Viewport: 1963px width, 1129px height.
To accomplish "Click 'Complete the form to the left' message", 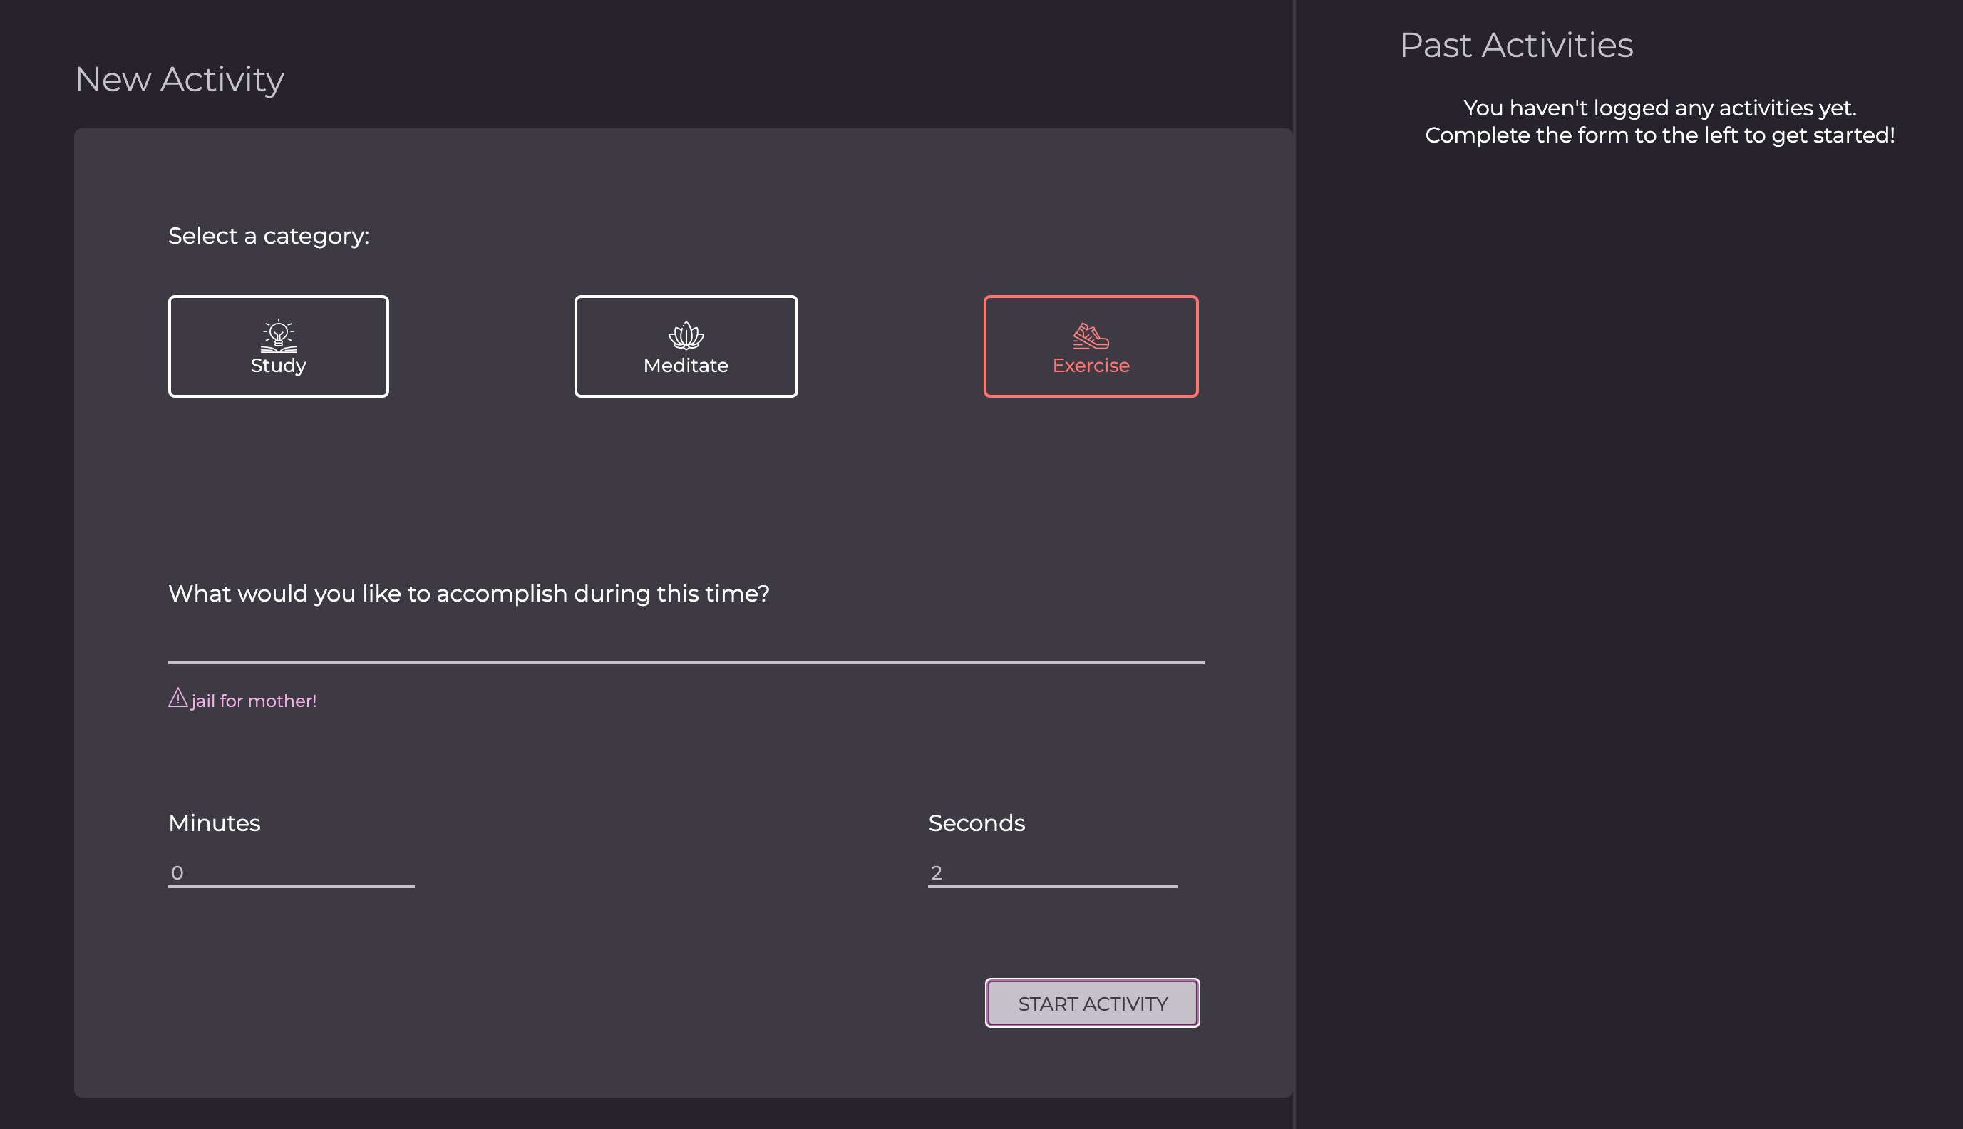I will click(x=1659, y=135).
